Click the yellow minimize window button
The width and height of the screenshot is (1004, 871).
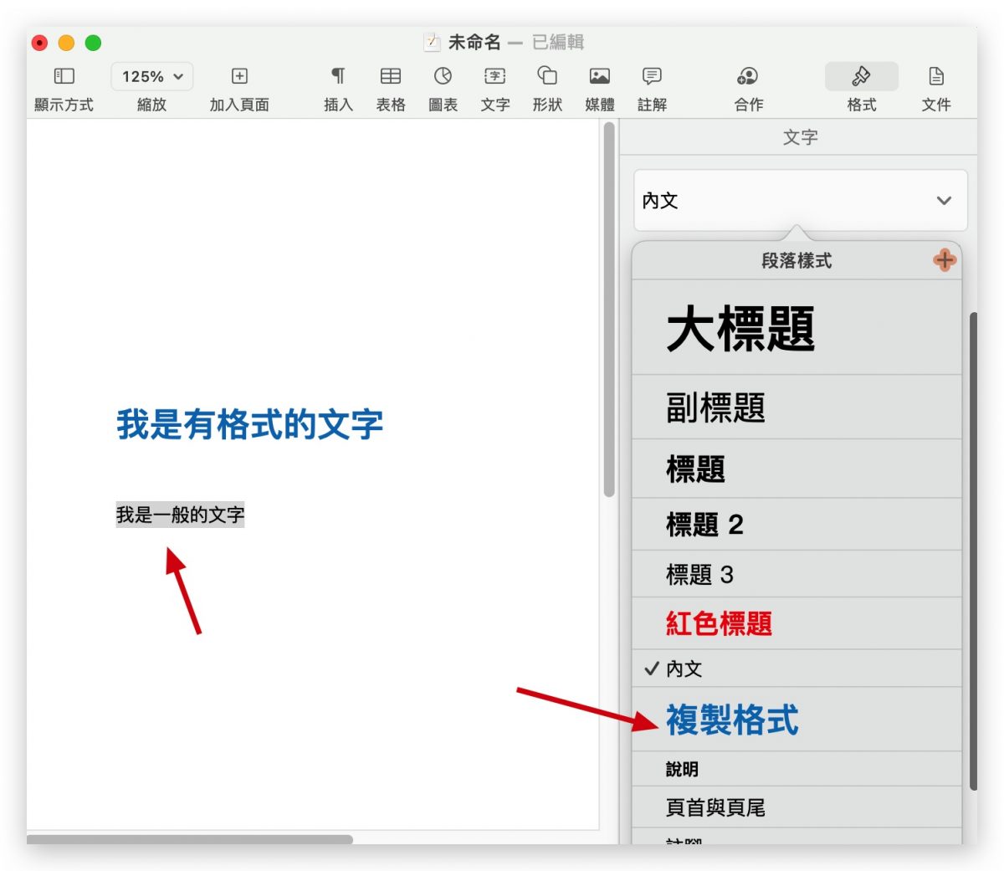coord(66,43)
